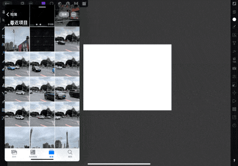238x166 pixels.
Task: Open the History clock icon panel
Action: (x=234, y=126)
